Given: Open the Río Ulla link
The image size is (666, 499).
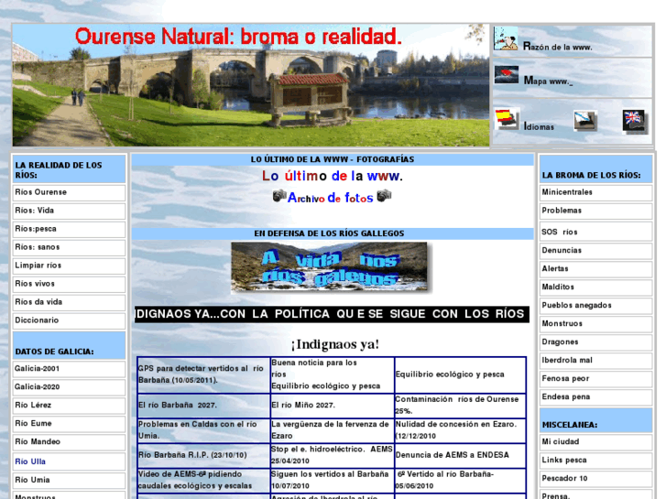Looking at the screenshot, I should point(30,461).
